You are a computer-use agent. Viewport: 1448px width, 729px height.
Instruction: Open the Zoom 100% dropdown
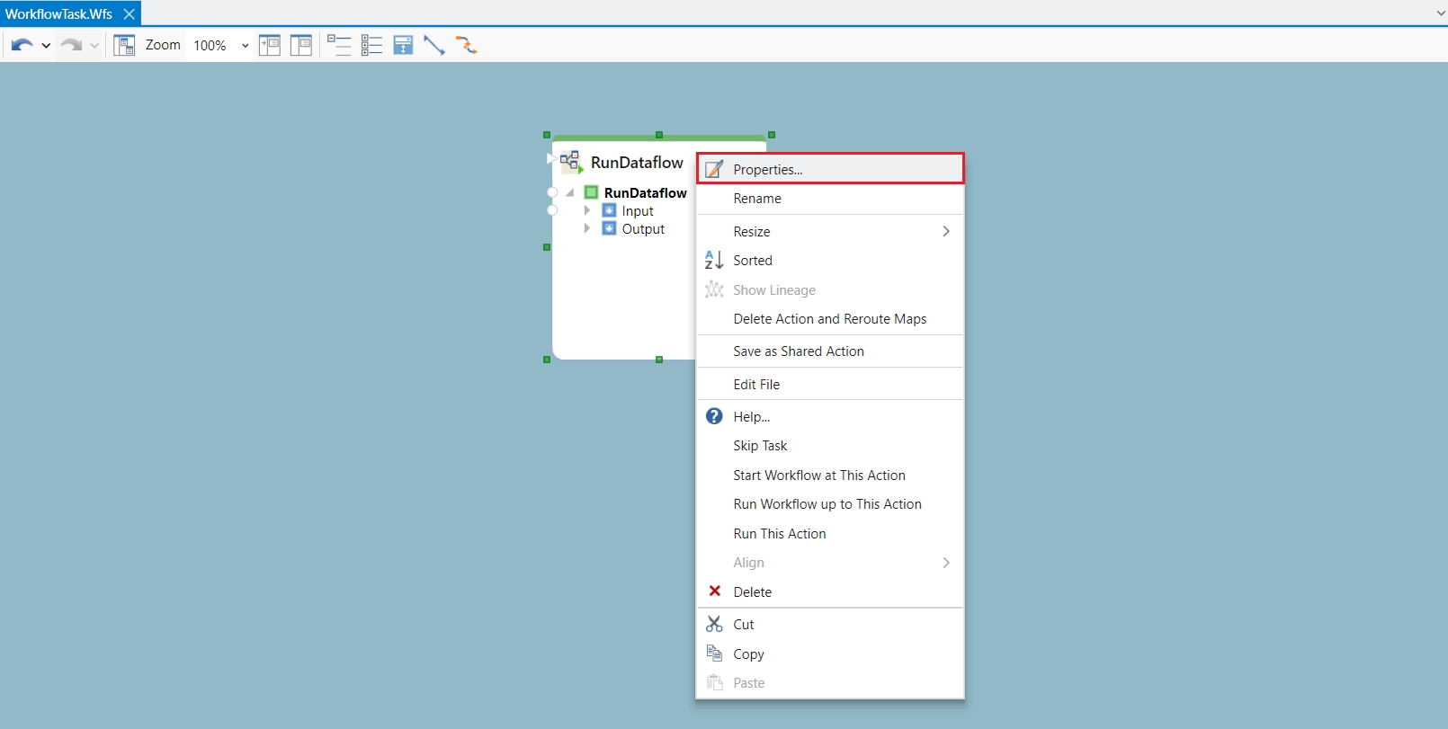245,46
